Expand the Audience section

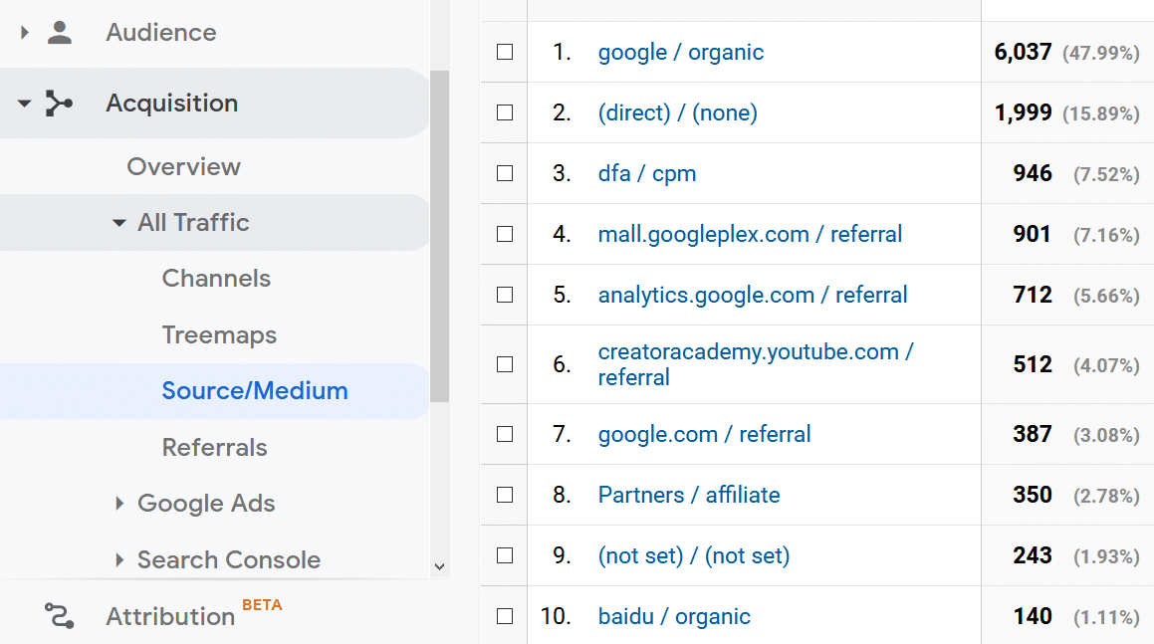[x=24, y=32]
